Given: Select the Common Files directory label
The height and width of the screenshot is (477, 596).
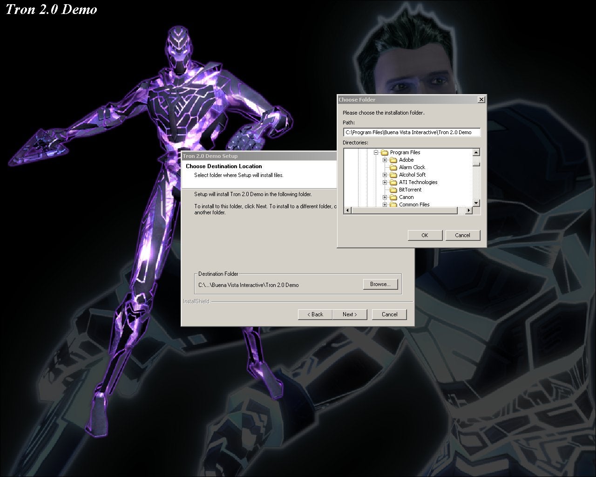Looking at the screenshot, I should point(414,204).
